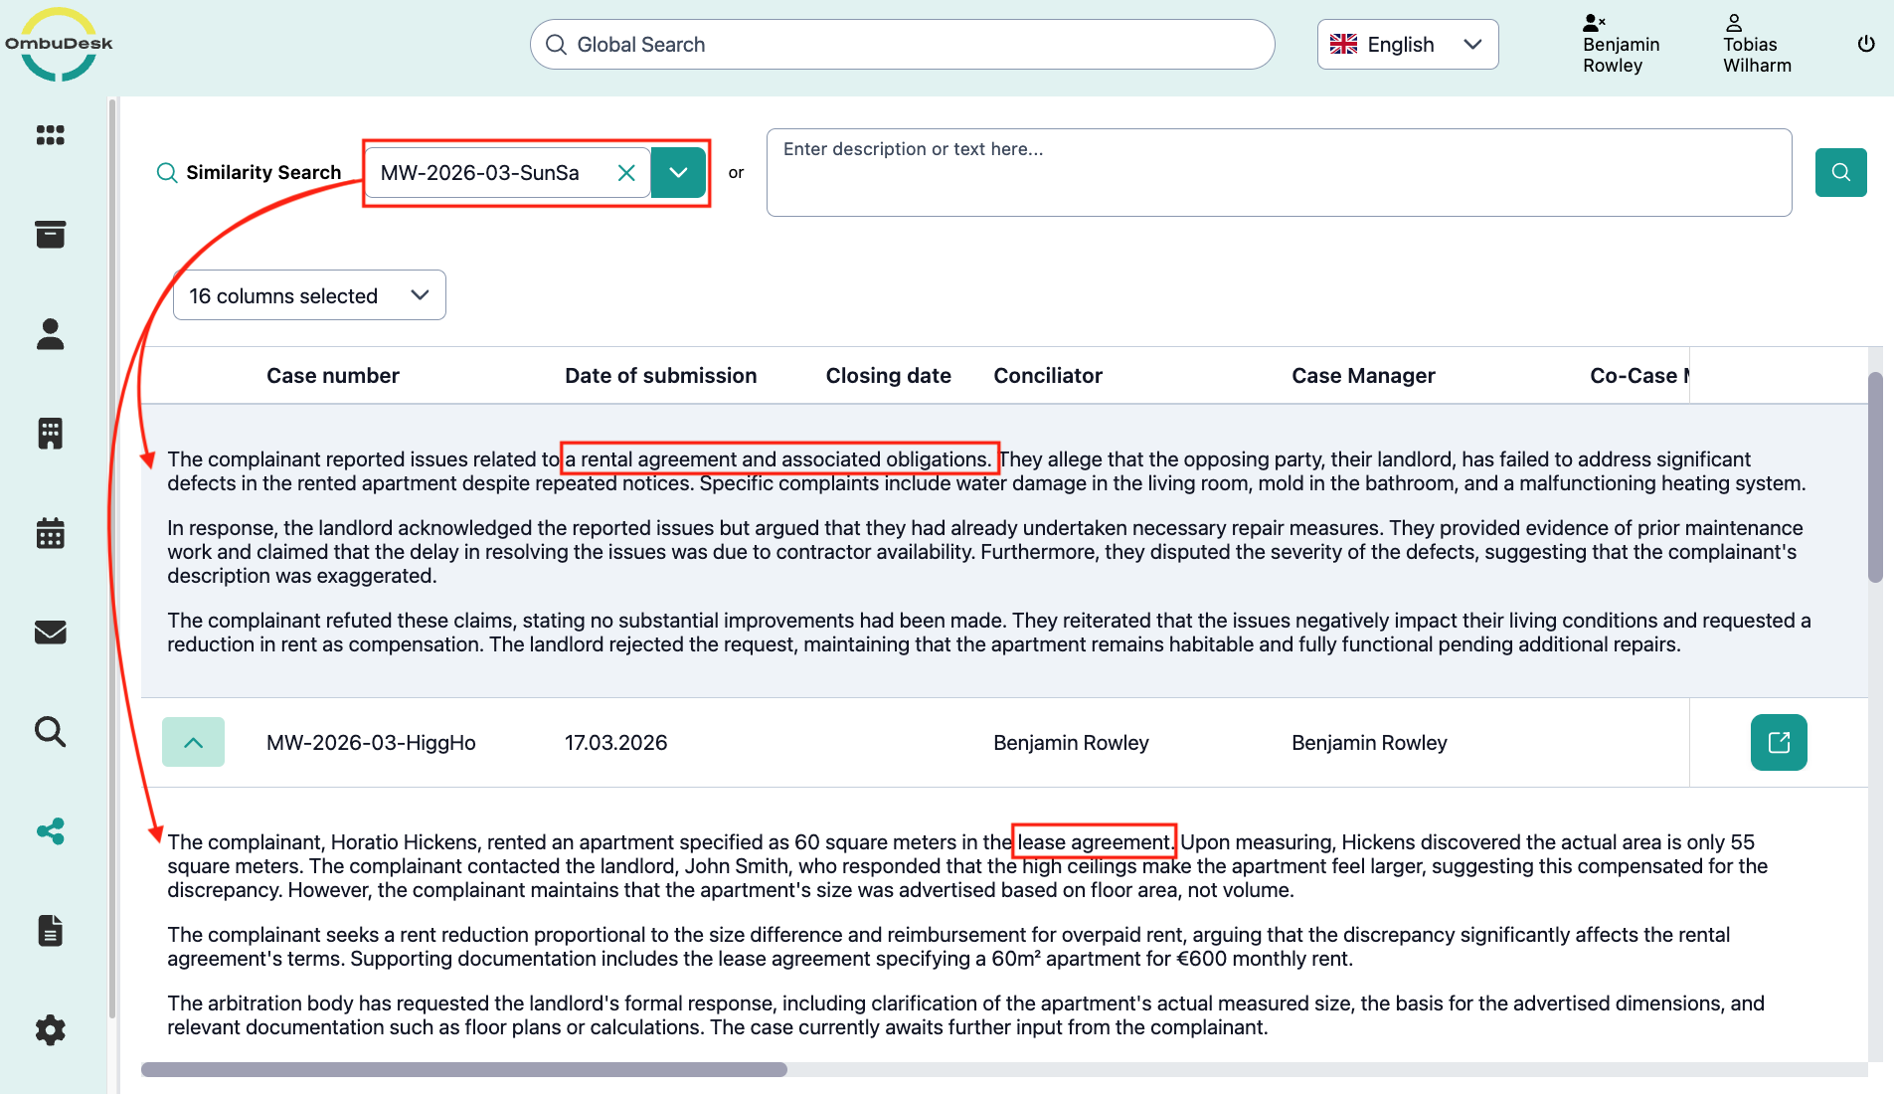Open case MW-2026-03-HiggHo in new view
Image resolution: width=1894 pixels, height=1094 pixels.
[1779, 743]
